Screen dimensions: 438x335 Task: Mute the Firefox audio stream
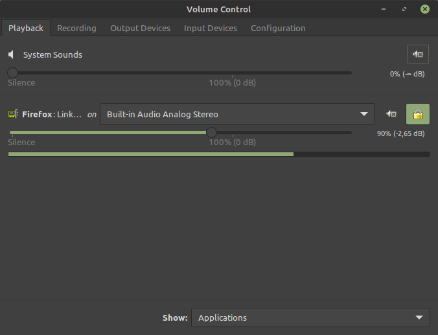pos(391,114)
